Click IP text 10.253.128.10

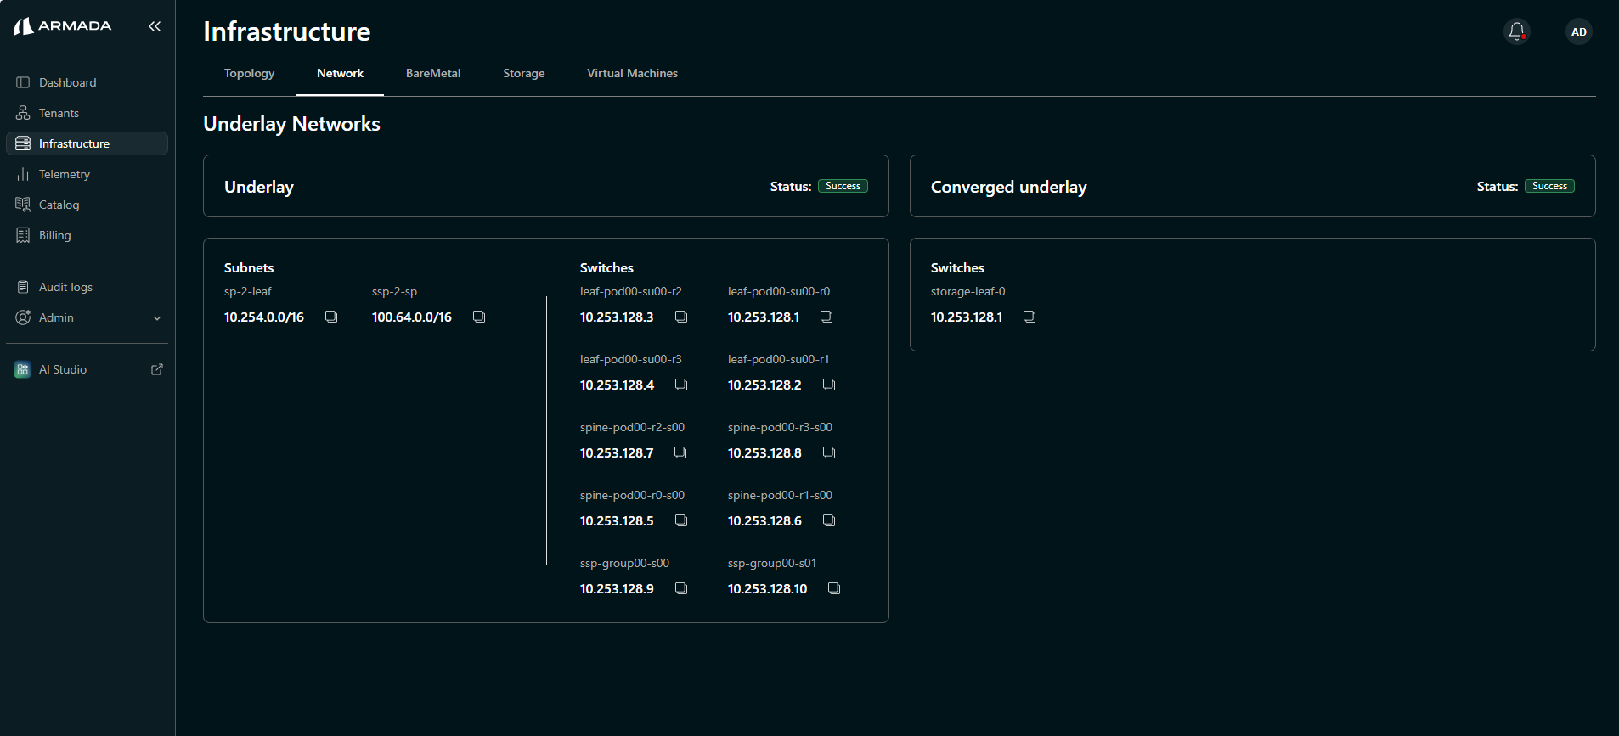[x=767, y=588]
